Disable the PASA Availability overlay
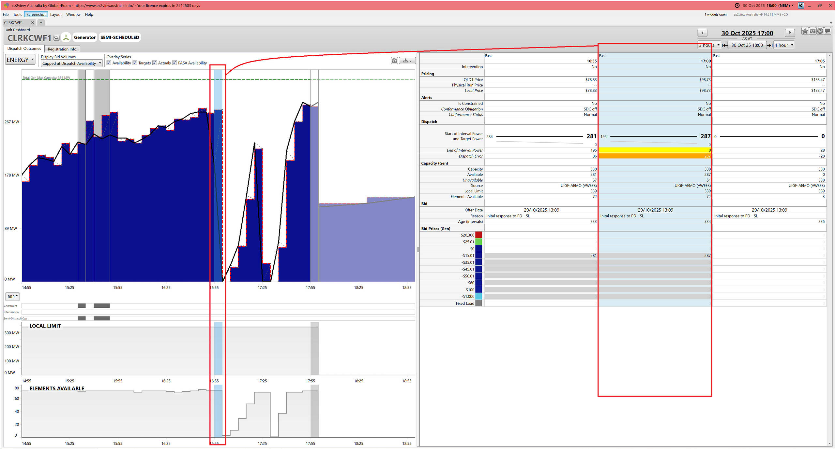The height and width of the screenshot is (449, 835). click(x=175, y=63)
